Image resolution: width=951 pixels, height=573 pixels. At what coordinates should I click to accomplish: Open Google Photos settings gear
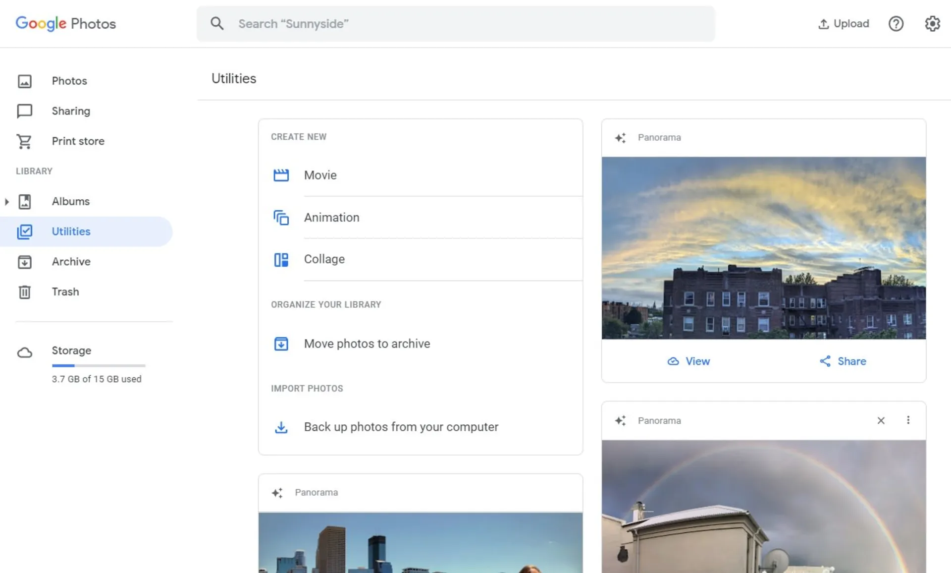(x=932, y=23)
